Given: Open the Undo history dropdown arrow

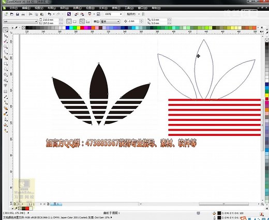Looking at the screenshot, I should pyautogui.click(x=54, y=14).
